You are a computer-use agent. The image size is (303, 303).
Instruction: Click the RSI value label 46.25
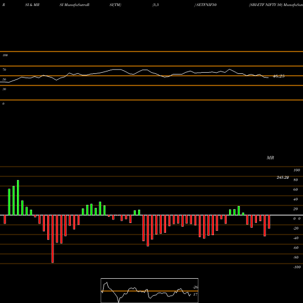click(x=279, y=76)
